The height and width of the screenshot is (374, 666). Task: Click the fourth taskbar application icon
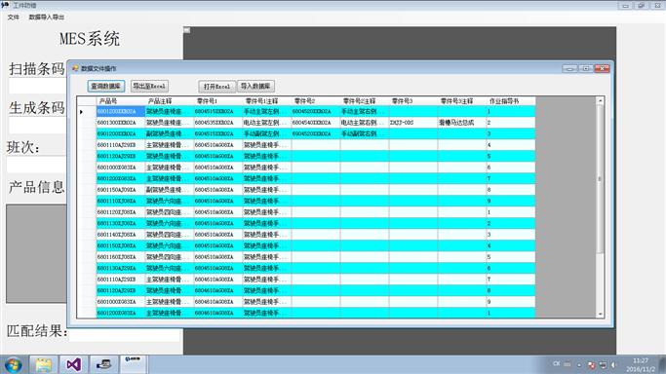(x=103, y=365)
